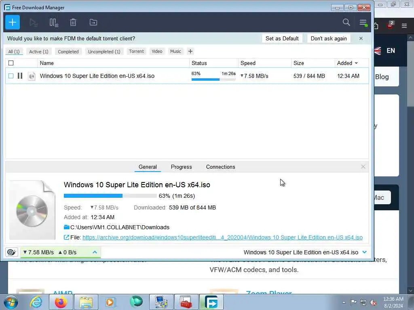Click download speed 7.58 MB/s in status bar
Screen dimensions: 414x310
[38, 252]
